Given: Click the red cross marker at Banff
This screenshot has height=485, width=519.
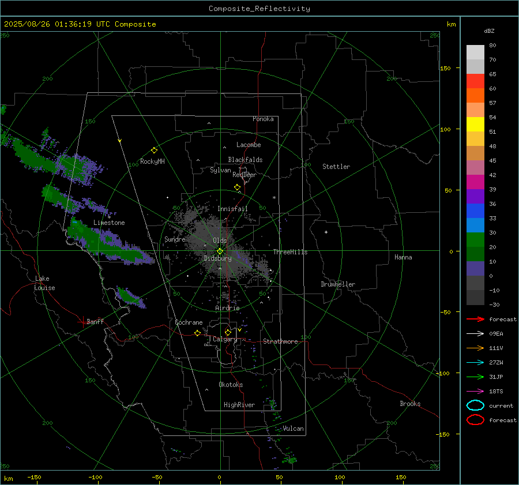Looking at the screenshot, I should click(82, 322).
